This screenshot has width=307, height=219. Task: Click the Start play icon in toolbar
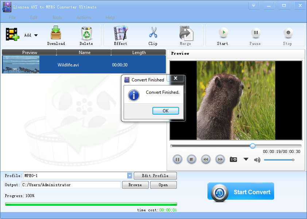pos(223,32)
